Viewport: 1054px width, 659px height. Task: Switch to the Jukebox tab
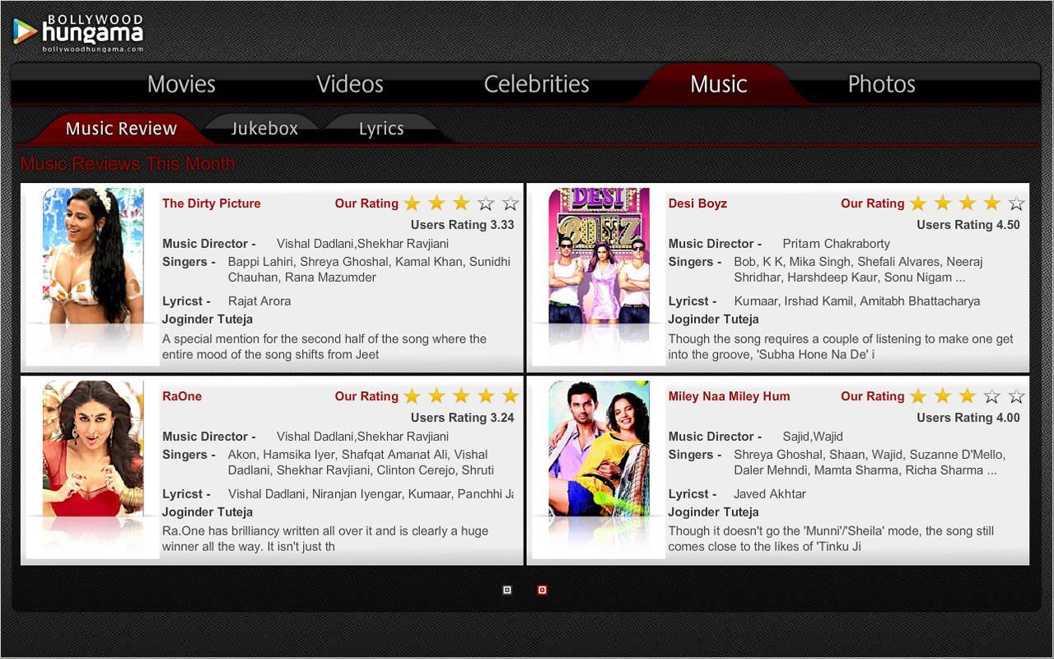pyautogui.click(x=263, y=128)
